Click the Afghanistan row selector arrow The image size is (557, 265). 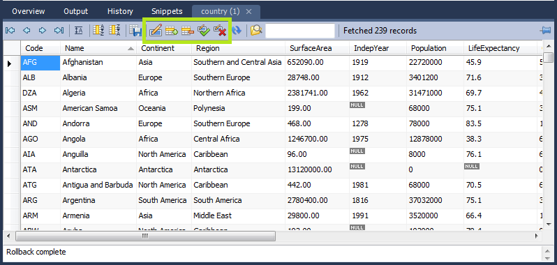[10, 63]
